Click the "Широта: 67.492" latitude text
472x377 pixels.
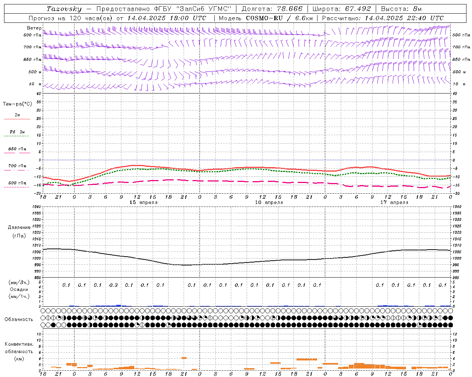[x=341, y=9]
